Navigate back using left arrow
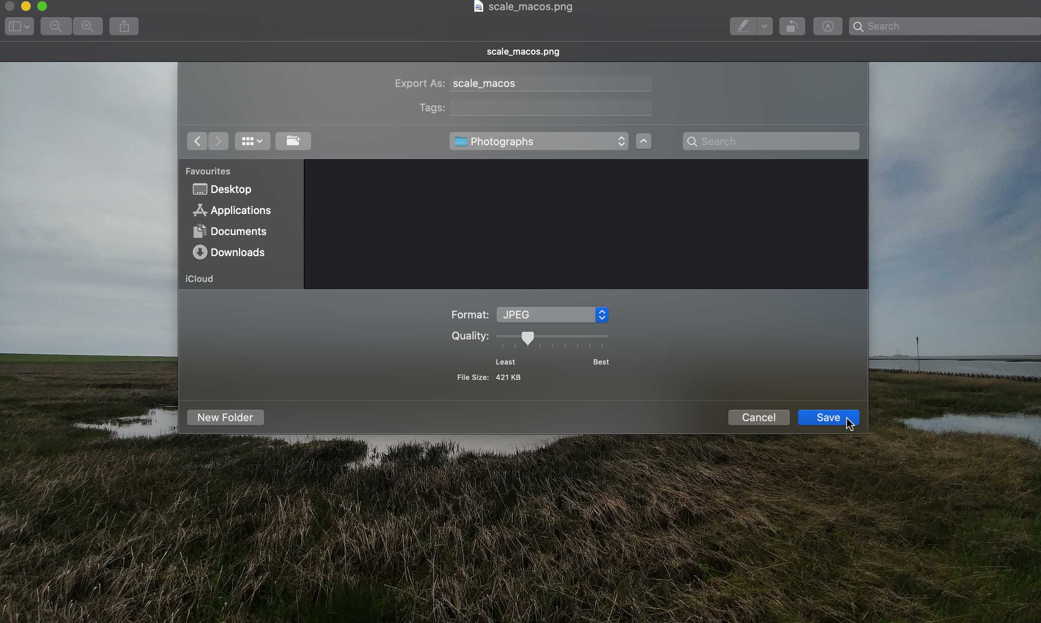 197,141
